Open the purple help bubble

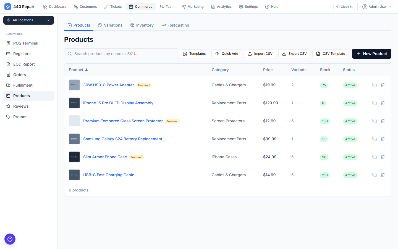(10, 239)
